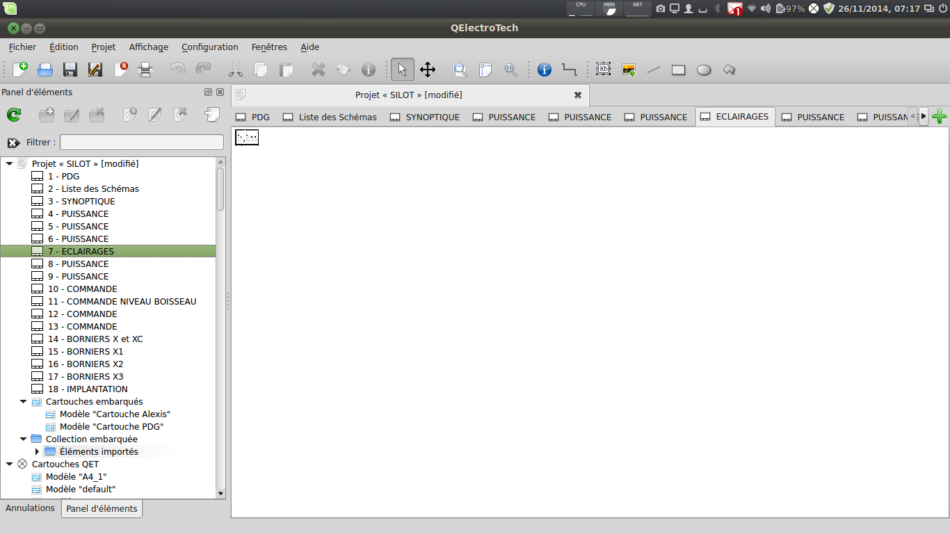The image size is (950, 534).
Task: Reload collections with the green refresh icon
Action: [14, 115]
